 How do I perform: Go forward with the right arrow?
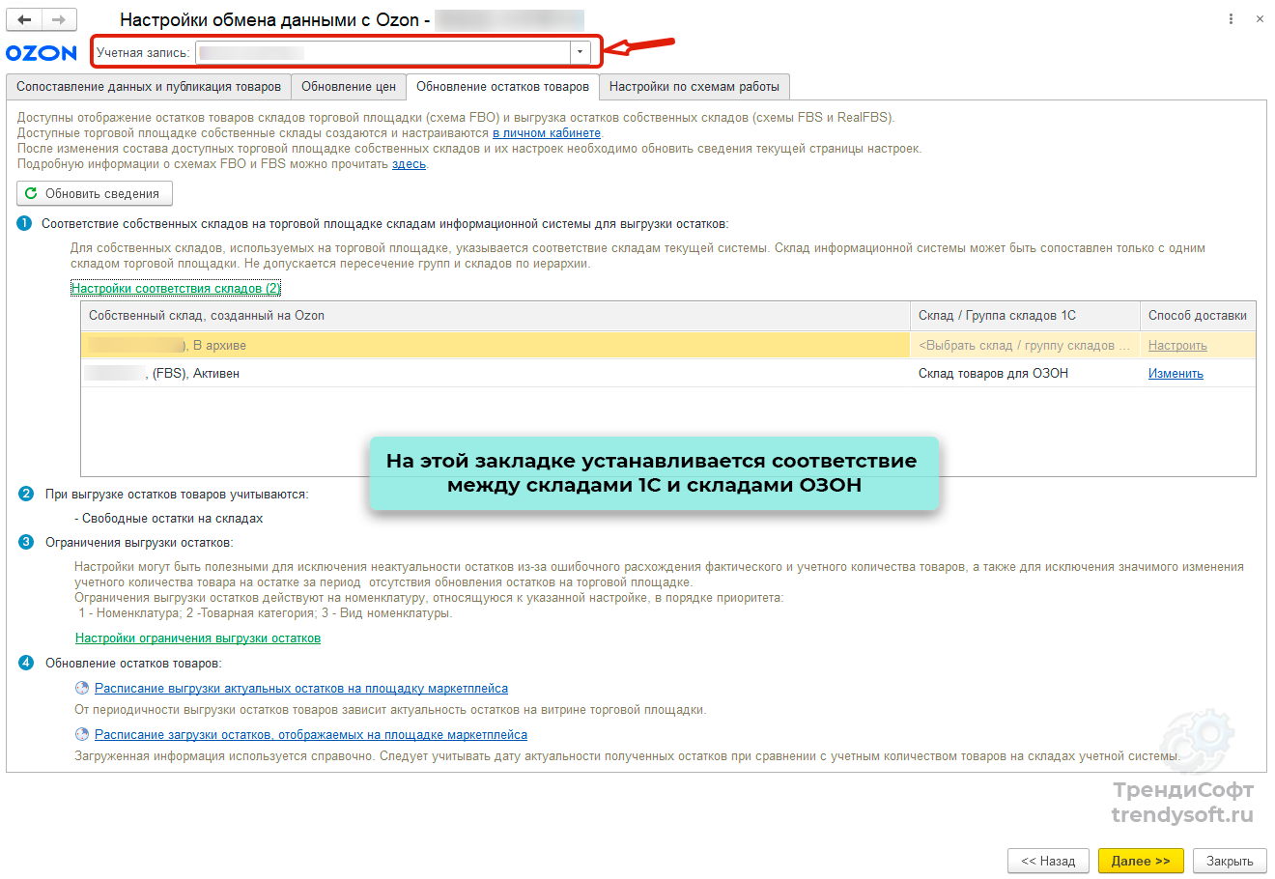click(59, 19)
